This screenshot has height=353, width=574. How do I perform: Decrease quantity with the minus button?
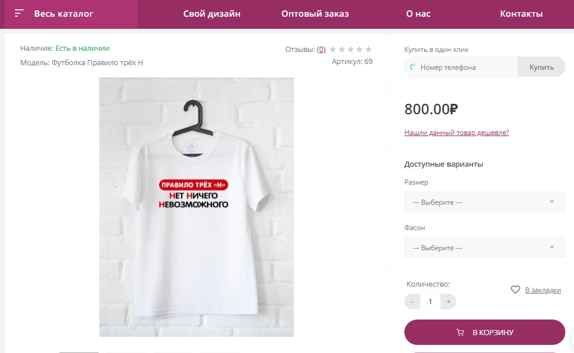click(412, 301)
